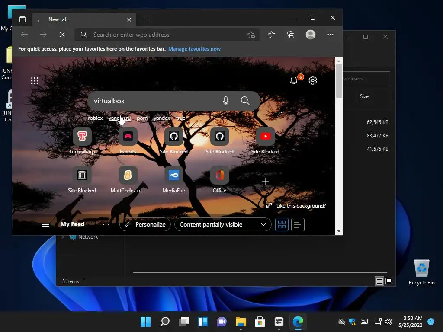Image resolution: width=443 pixels, height=332 pixels.
Task: Expand Network in File Explorer tree
Action: (x=62, y=237)
